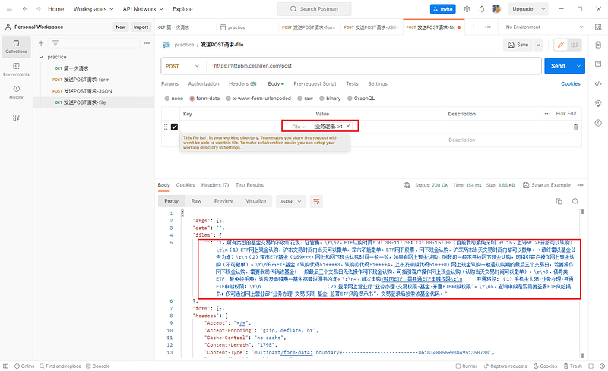
Task: Click the Send button
Action: tap(559, 66)
